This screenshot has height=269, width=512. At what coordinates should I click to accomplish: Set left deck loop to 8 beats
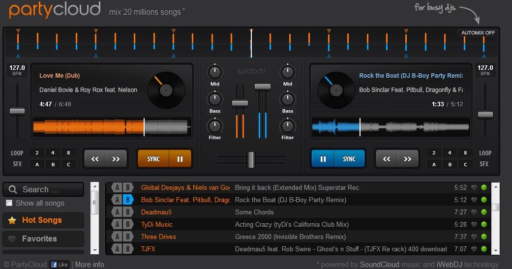pyautogui.click(x=68, y=152)
